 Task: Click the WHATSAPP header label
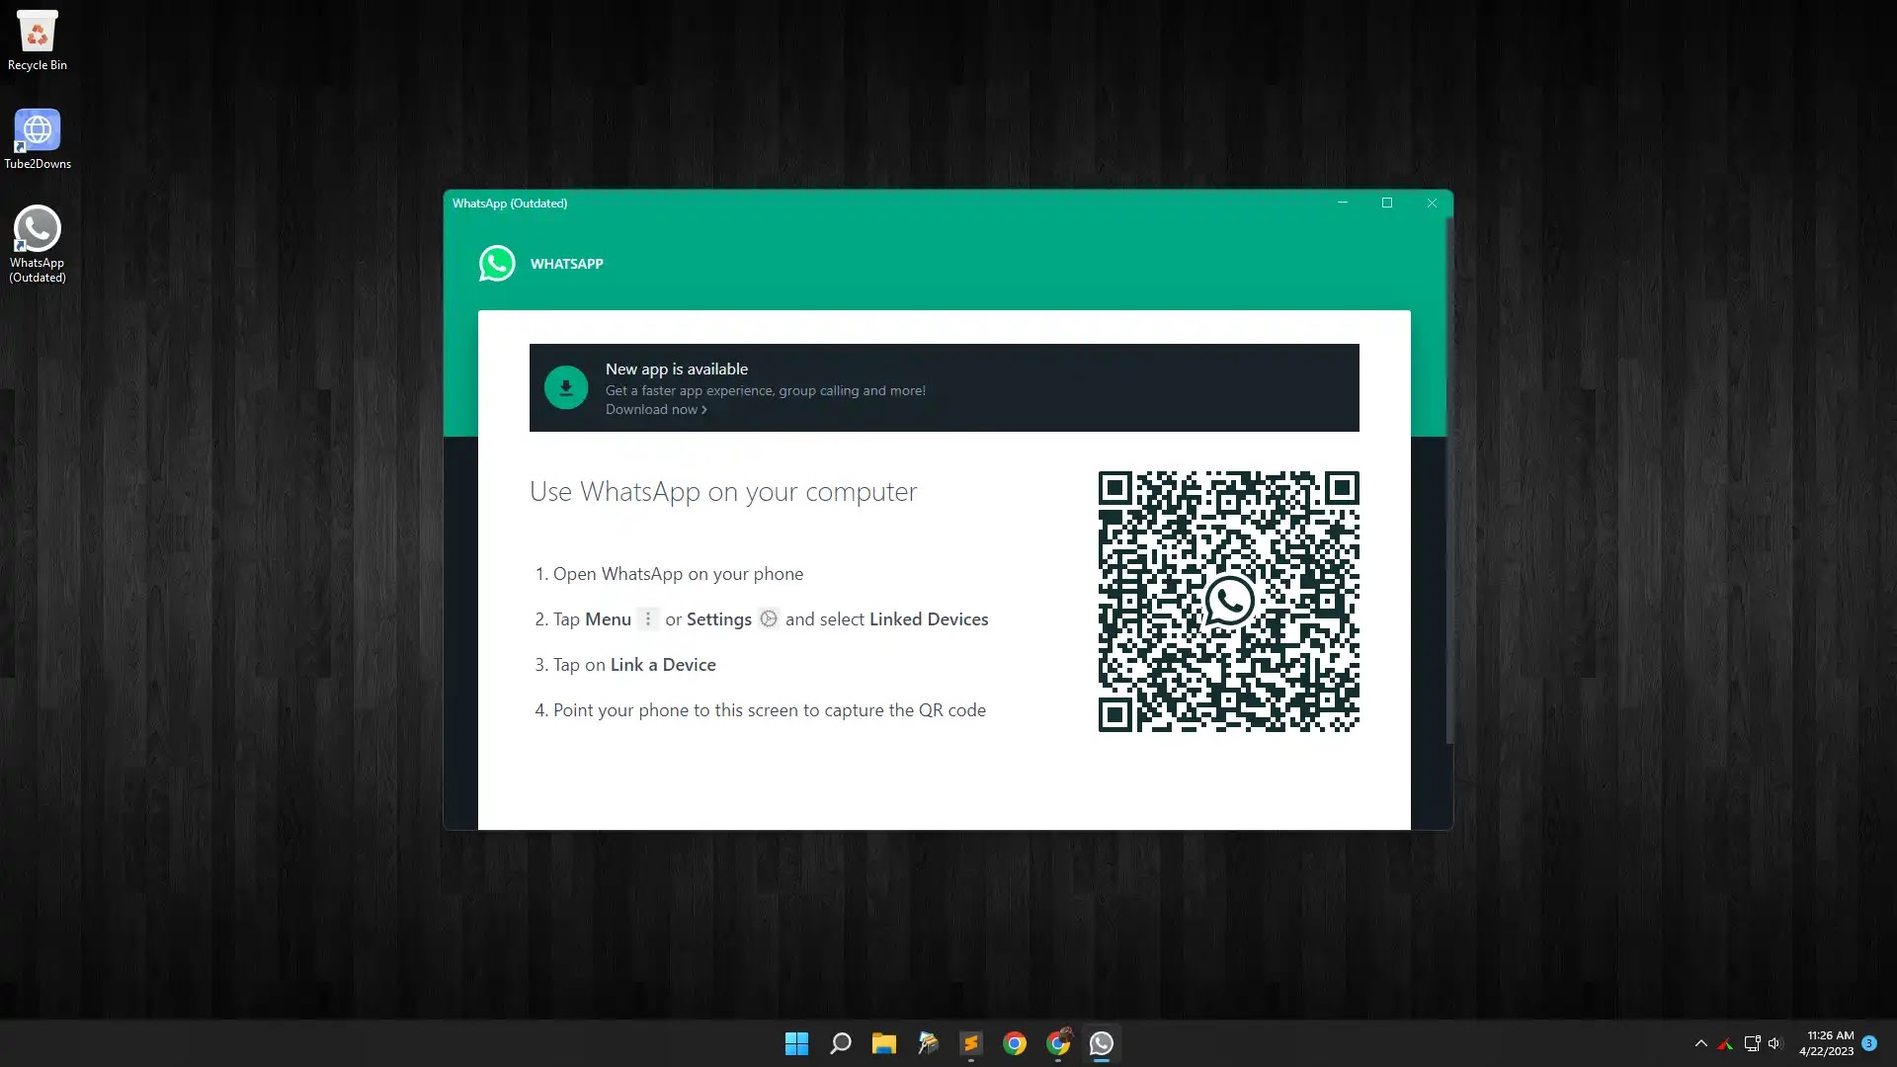click(567, 264)
